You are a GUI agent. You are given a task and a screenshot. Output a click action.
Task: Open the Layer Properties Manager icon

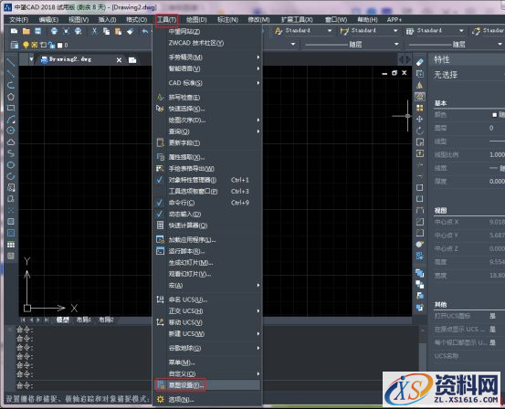(x=15, y=45)
